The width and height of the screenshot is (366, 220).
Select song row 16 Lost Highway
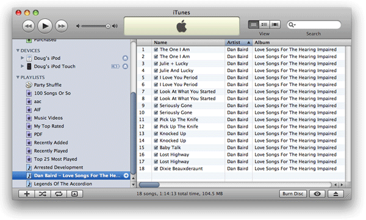click(241, 155)
